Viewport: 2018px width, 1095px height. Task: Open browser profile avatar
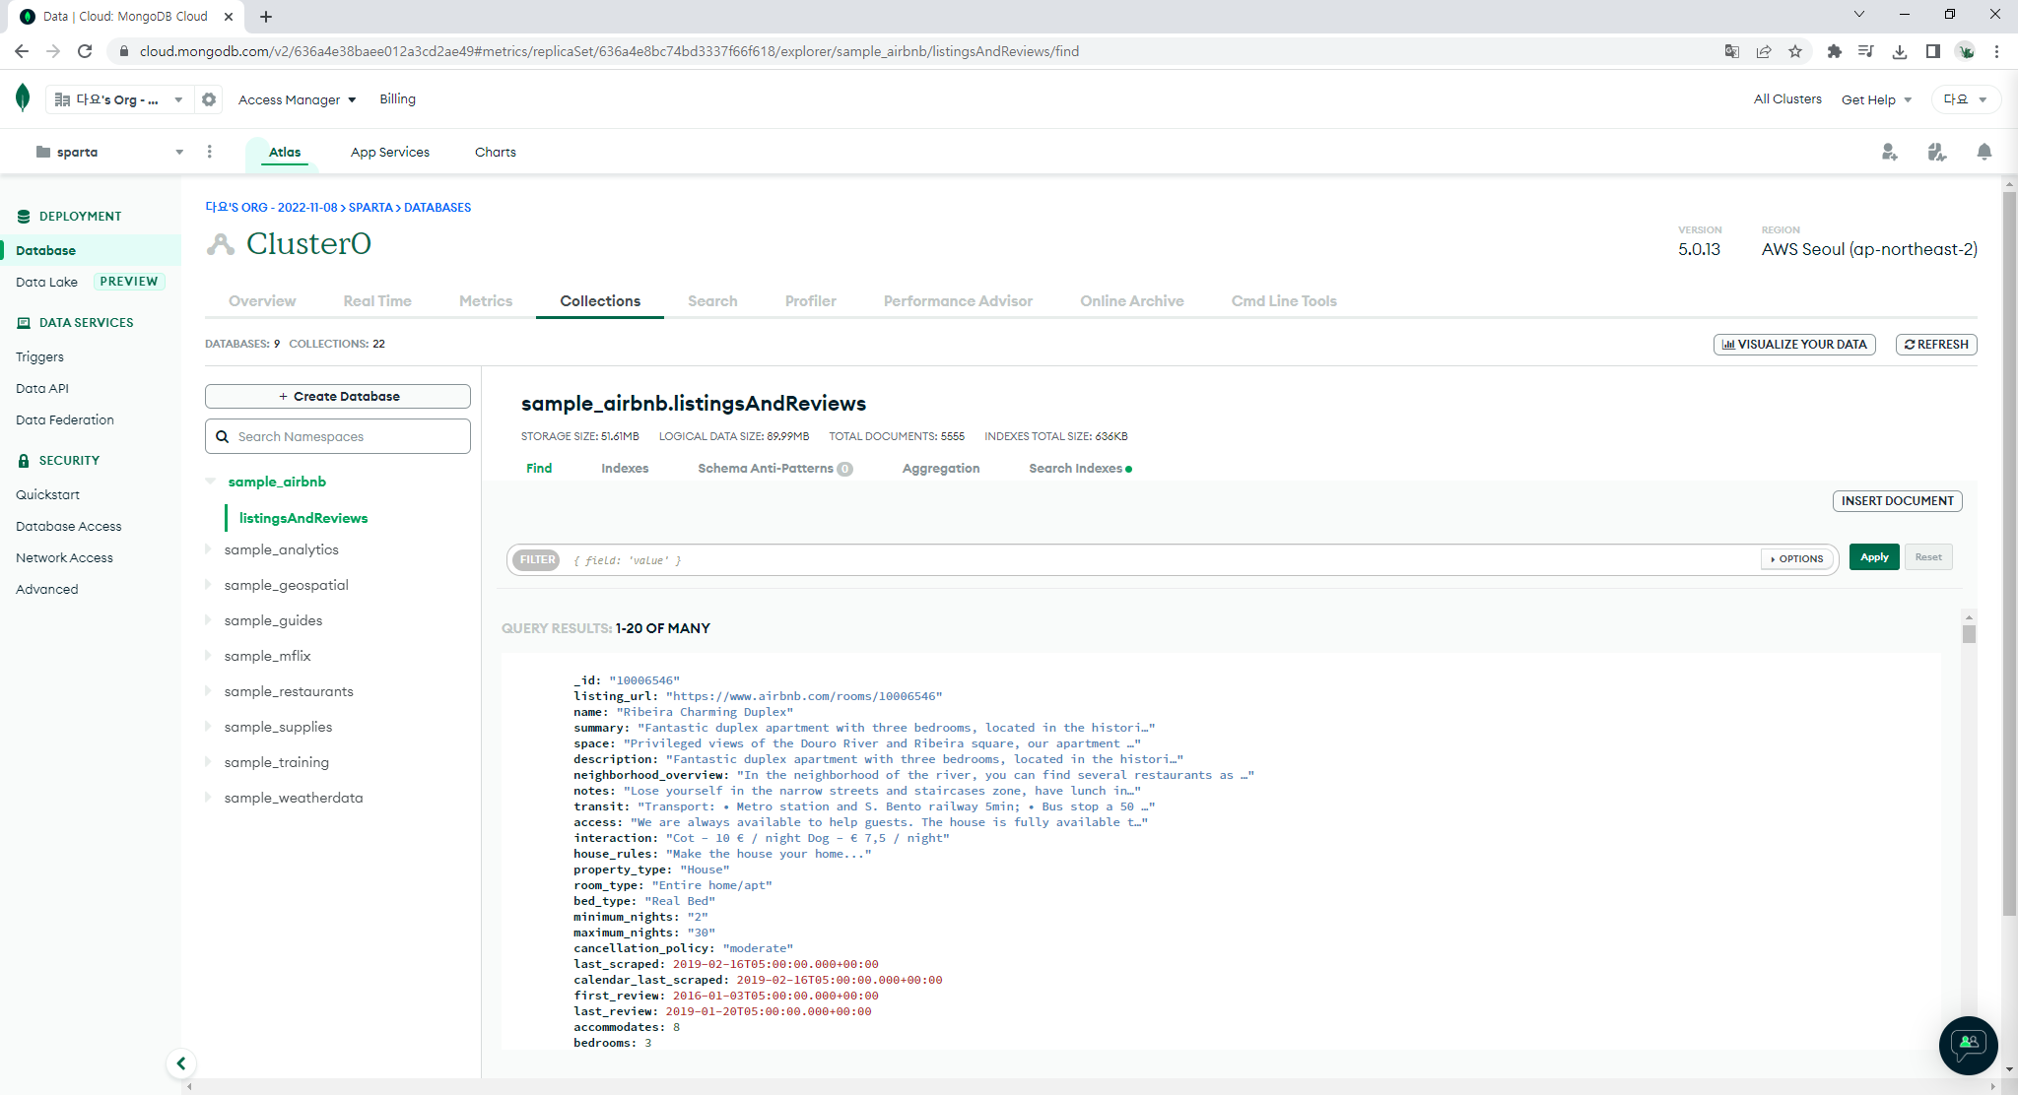point(1966,51)
